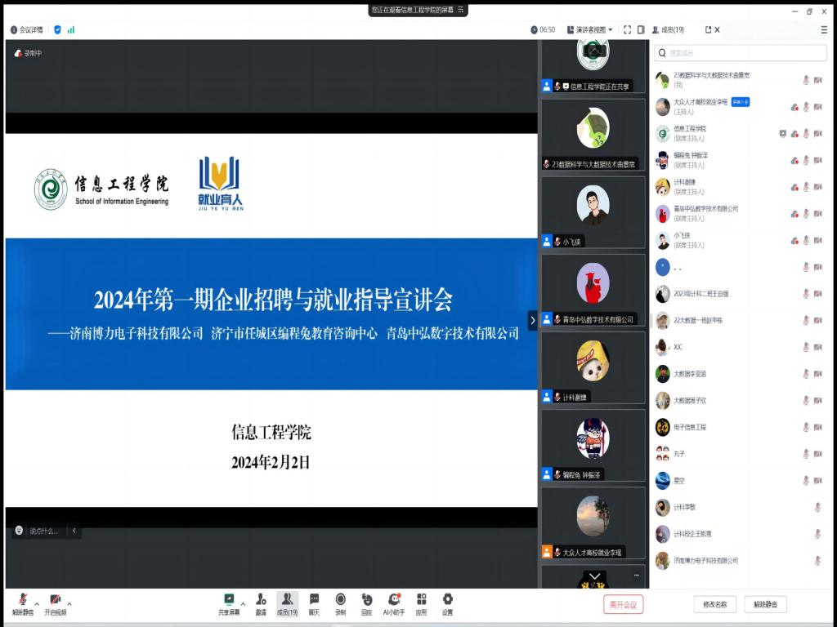Toggle the side panel layout icon in top bar
Screen dimensions: 837x627
click(x=641, y=30)
